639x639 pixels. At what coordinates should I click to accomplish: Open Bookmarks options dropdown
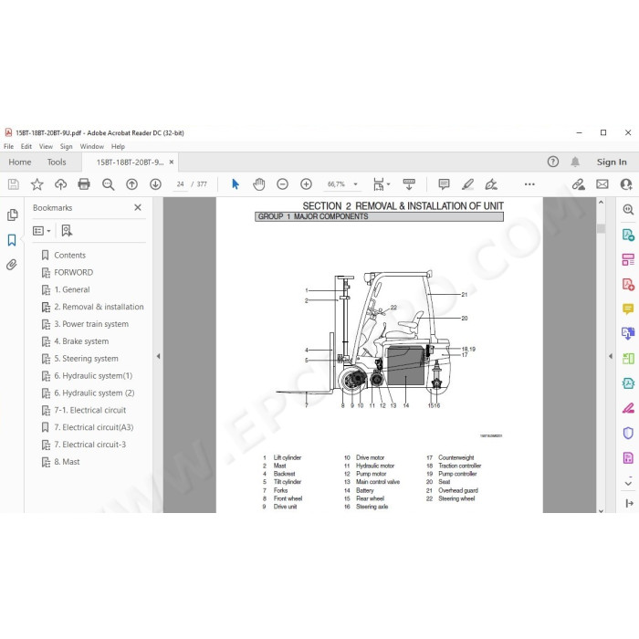pyautogui.click(x=42, y=231)
